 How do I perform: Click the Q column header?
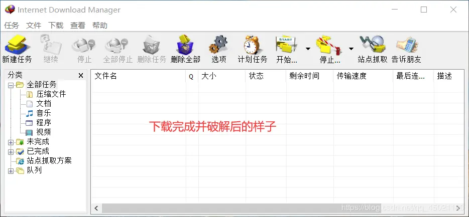pos(192,76)
